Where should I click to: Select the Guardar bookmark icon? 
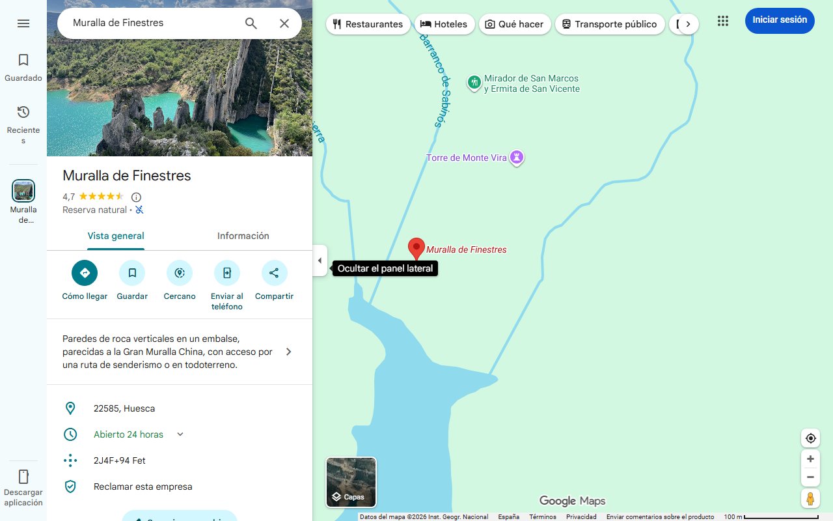tap(132, 273)
